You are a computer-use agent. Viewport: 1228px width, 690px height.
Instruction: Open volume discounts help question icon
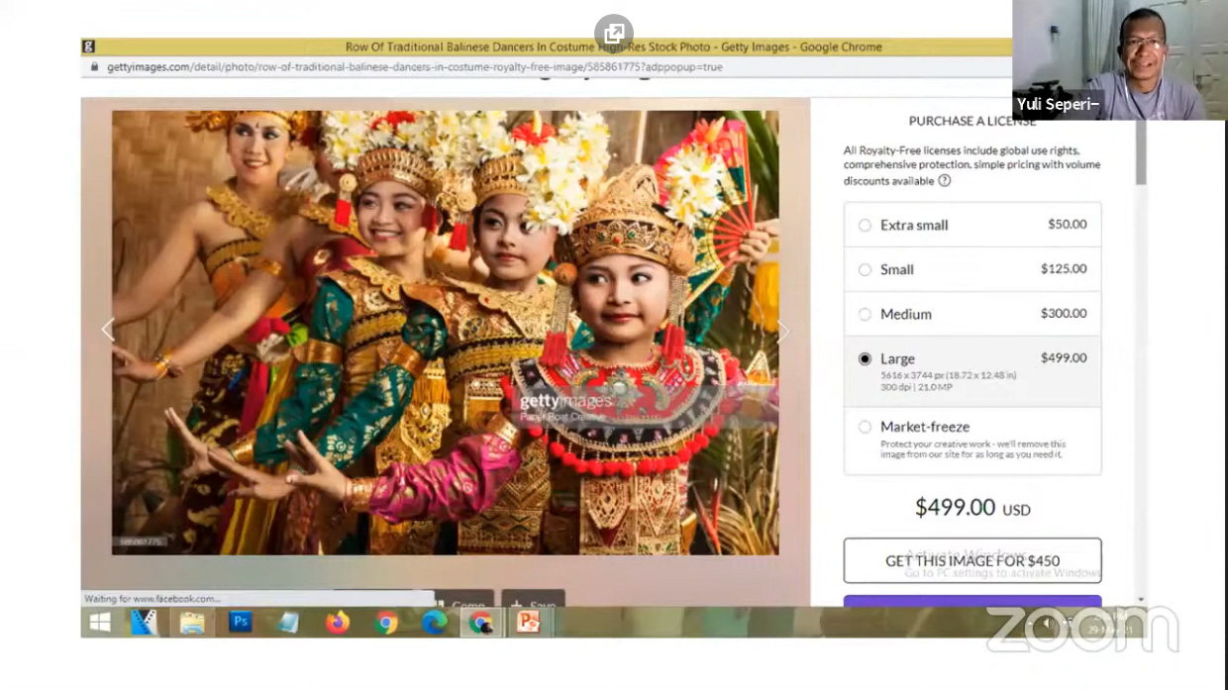[945, 181]
